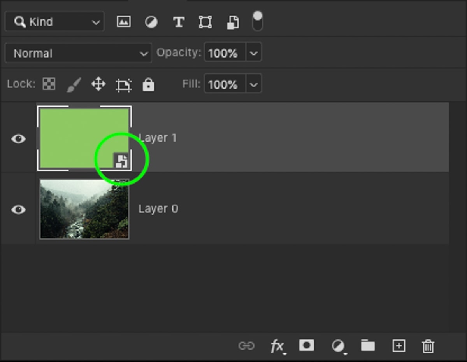Hide Layer 0 with eye icon

[x=18, y=210]
